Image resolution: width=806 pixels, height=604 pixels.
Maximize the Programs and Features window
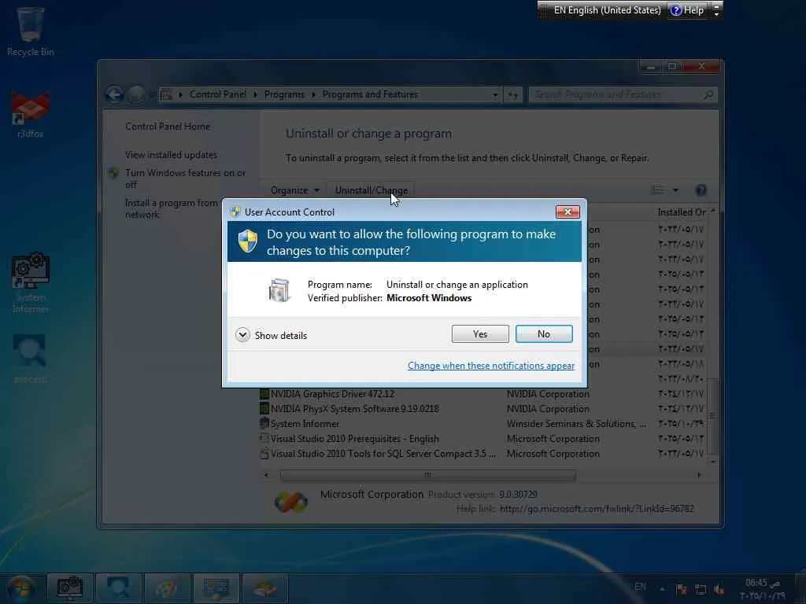click(671, 66)
